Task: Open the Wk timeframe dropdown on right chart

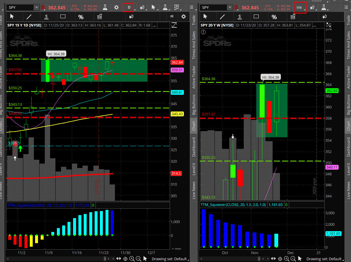Action: coord(299,7)
